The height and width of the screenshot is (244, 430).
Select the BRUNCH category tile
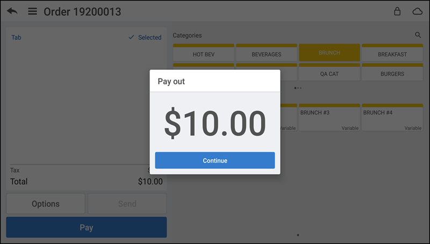(329, 52)
